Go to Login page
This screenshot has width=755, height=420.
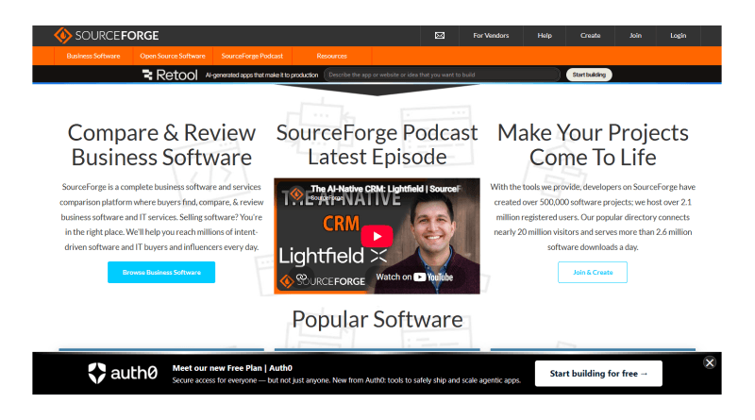coord(678,36)
